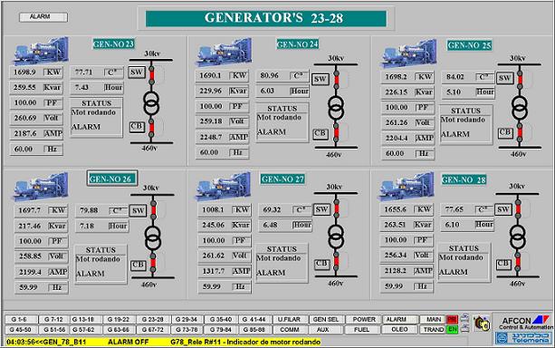Click the 1008.1 KW reading of generator 27
The image size is (555, 348).
pyautogui.click(x=225, y=209)
